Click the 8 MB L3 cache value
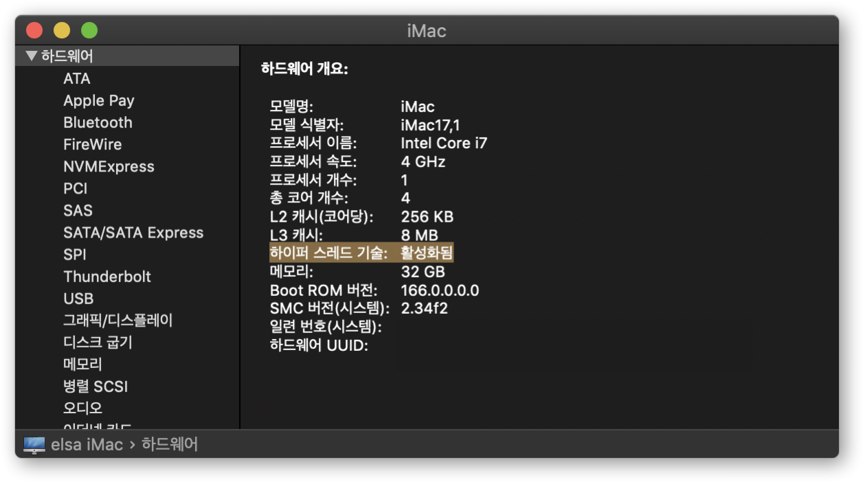 point(419,235)
